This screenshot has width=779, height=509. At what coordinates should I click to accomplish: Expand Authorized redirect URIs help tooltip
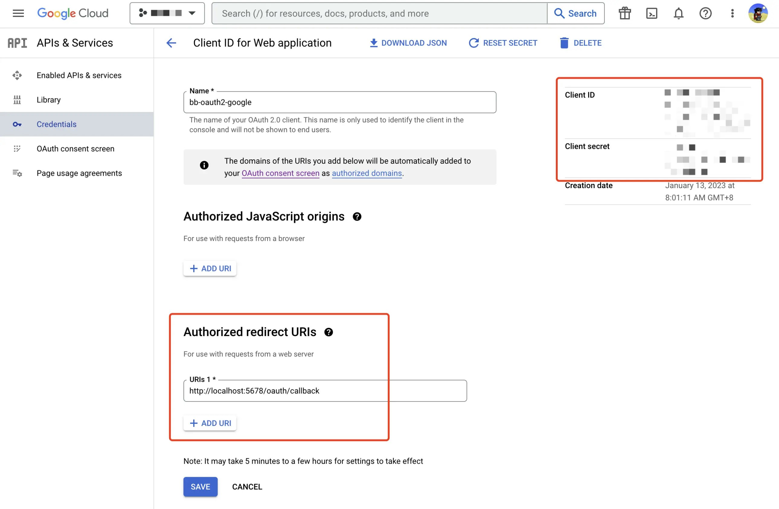point(329,332)
